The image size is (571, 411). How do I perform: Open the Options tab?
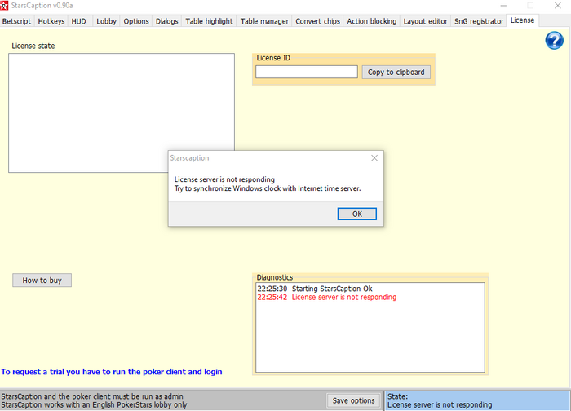coord(136,21)
